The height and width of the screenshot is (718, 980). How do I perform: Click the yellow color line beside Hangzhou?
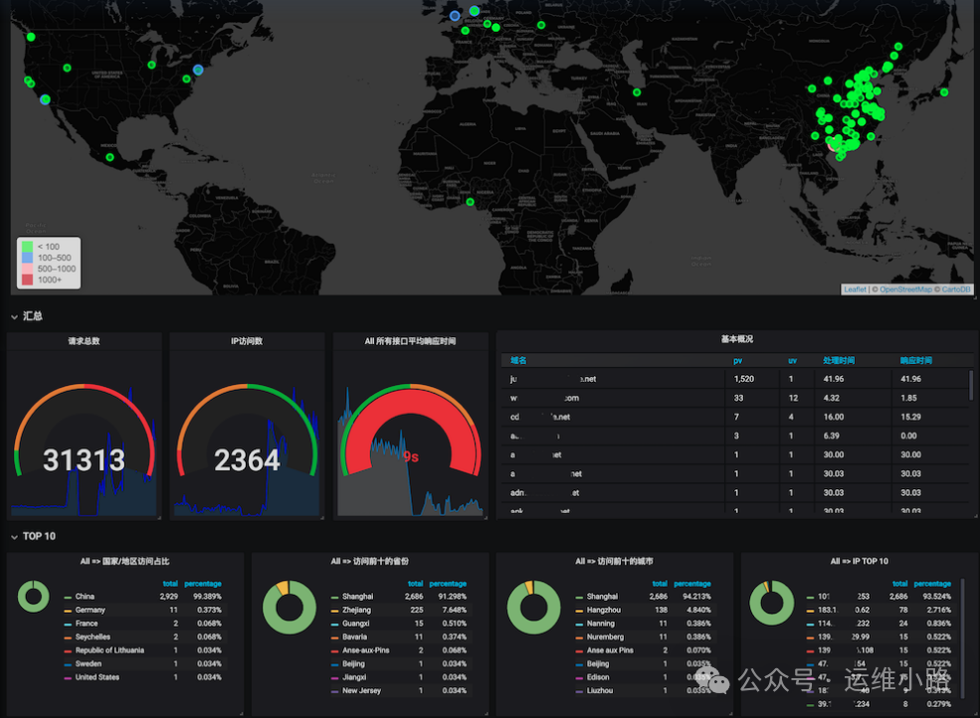tap(579, 611)
